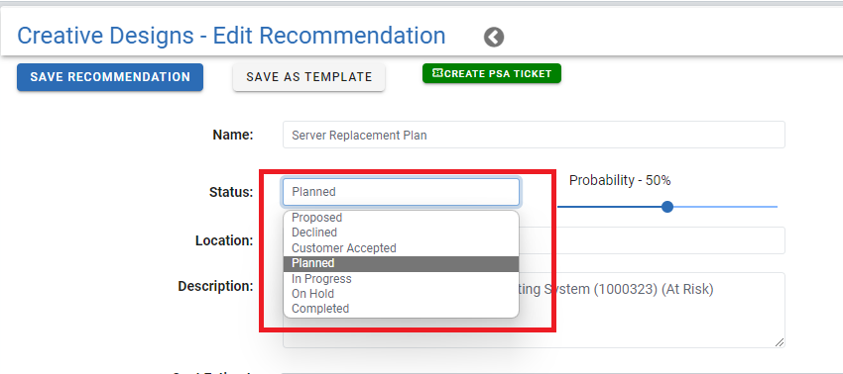843x374 pixels.
Task: Click the Creative Designs - Edit Recommendation heading
Action: point(231,36)
